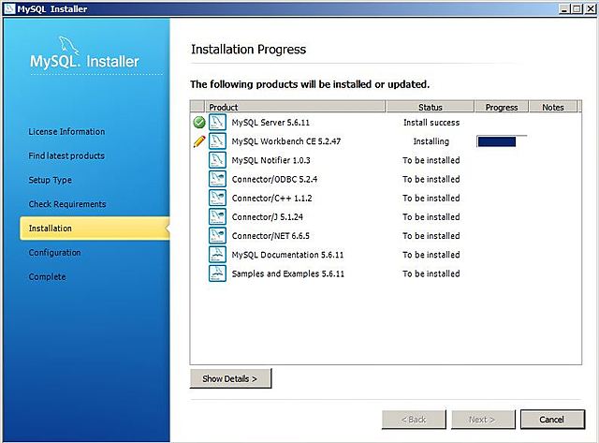The height and width of the screenshot is (443, 599).
Task: Select the highlighted Installation step
Action: click(x=95, y=229)
